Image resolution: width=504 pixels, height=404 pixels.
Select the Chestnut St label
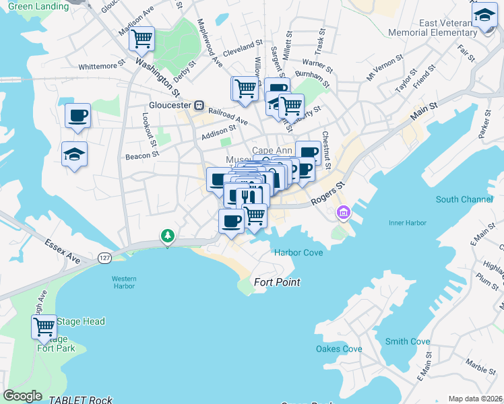(x=326, y=150)
